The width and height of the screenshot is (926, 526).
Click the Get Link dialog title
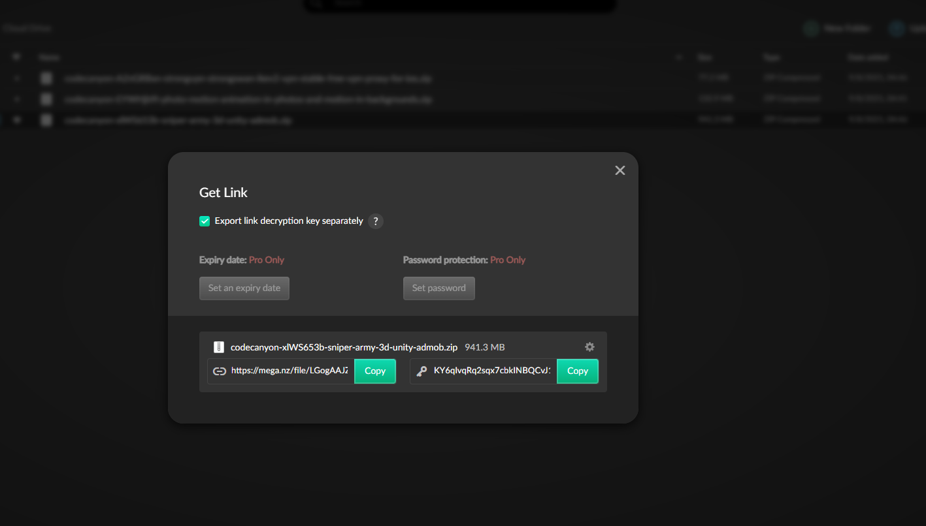(x=223, y=193)
